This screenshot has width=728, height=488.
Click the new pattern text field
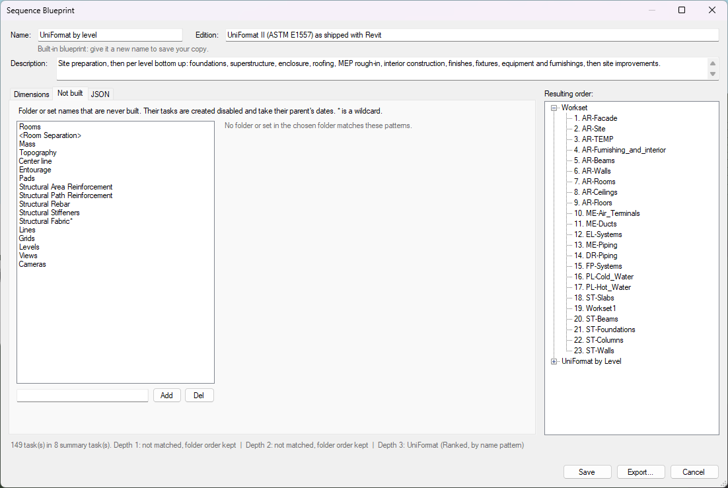click(x=82, y=395)
